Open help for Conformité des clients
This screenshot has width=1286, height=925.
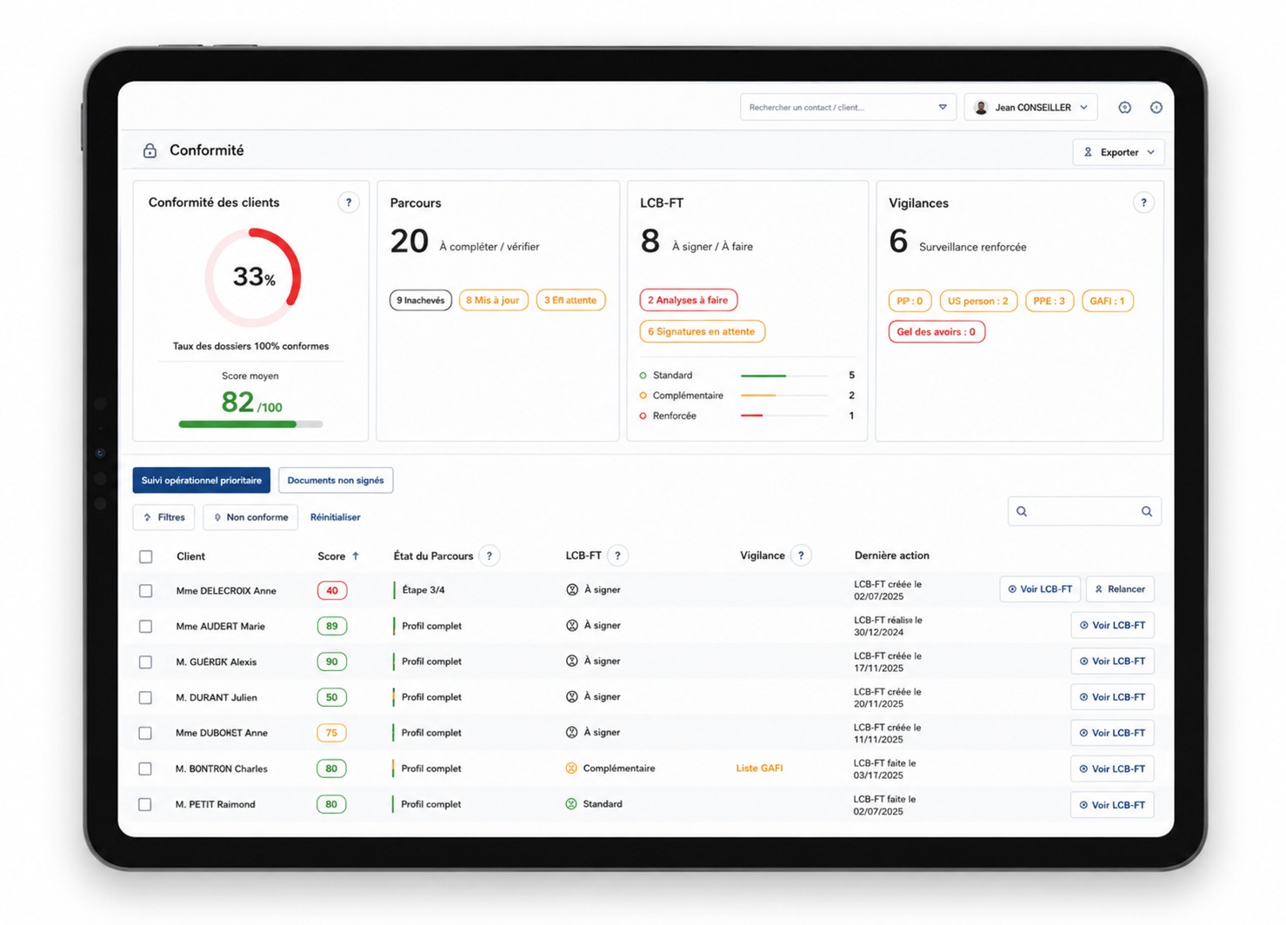coord(349,203)
